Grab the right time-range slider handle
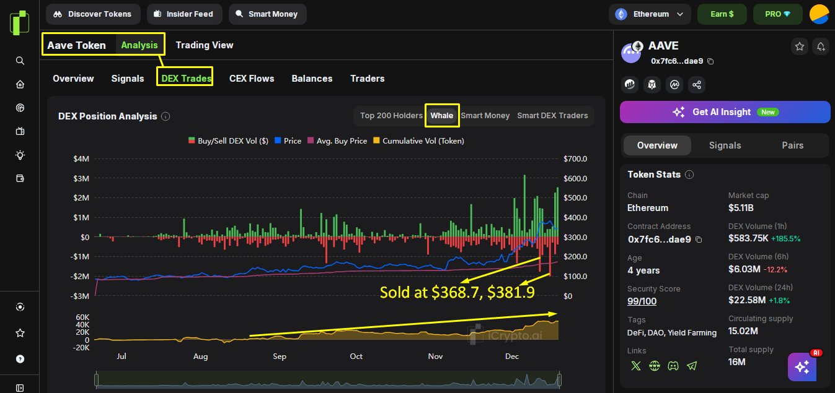Image resolution: width=835 pixels, height=393 pixels. 560,379
